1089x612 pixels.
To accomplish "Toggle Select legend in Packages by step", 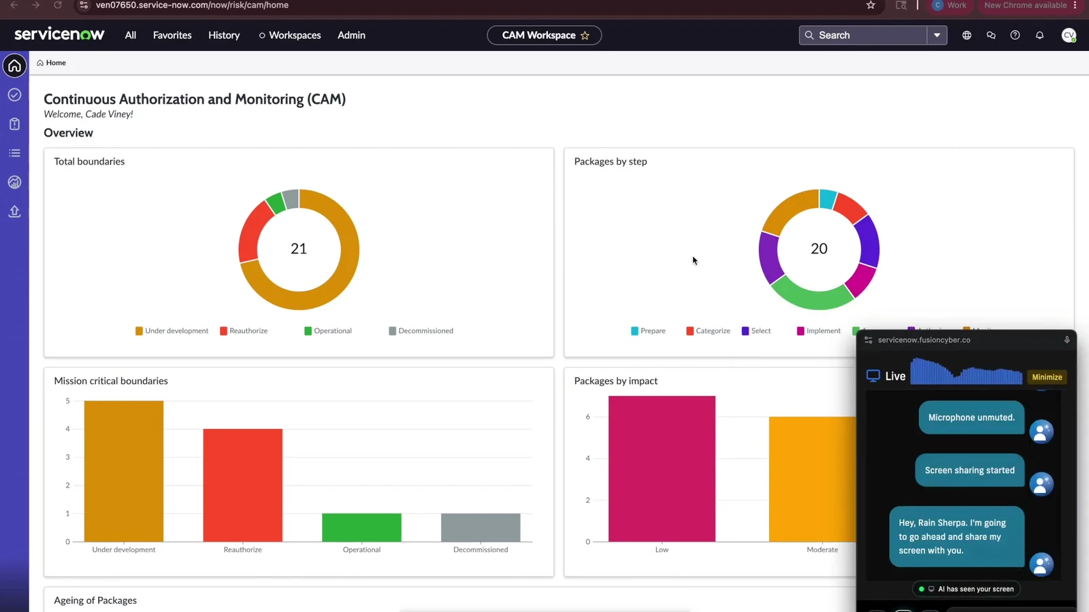I will pyautogui.click(x=756, y=331).
